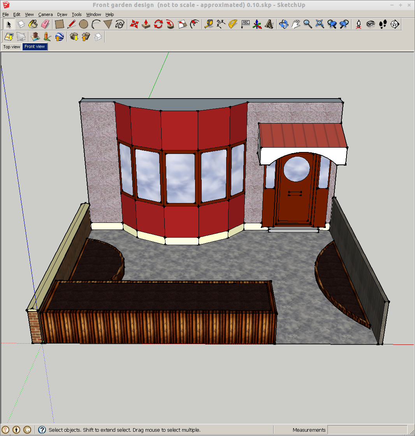Choose the Walk footprints tool
Image resolution: width=415 pixels, height=436 pixels.
point(383,25)
